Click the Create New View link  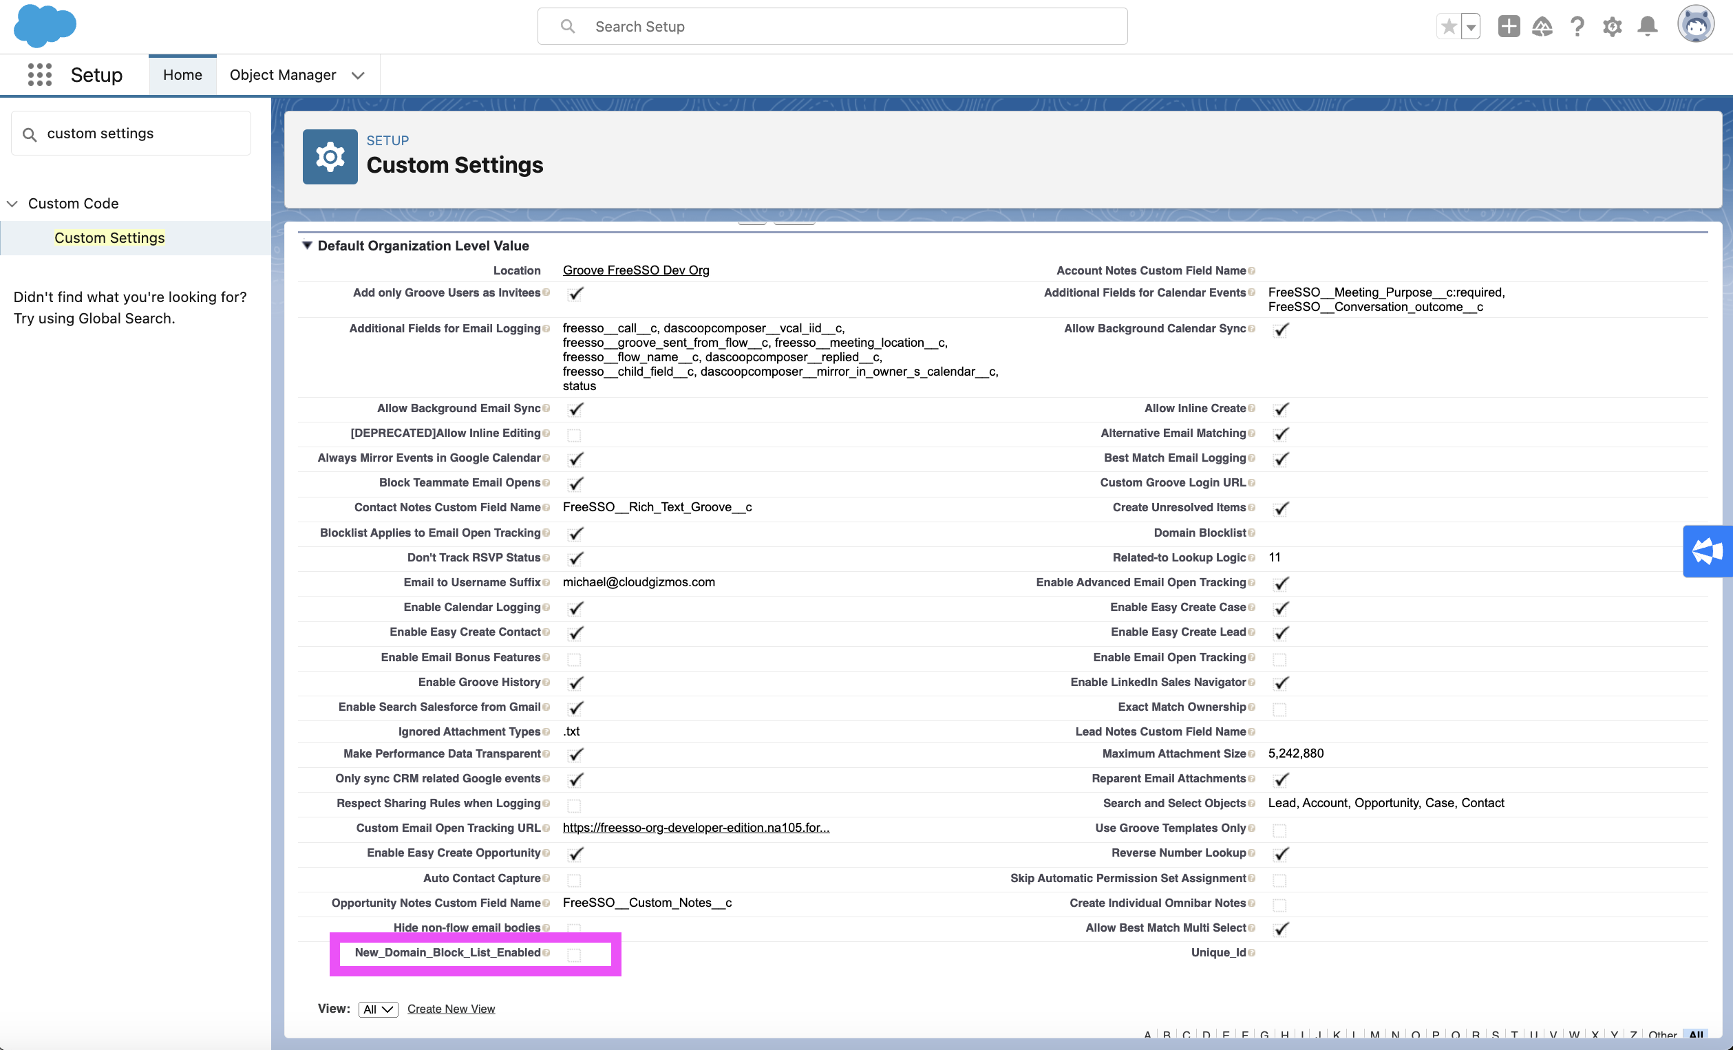click(451, 1009)
